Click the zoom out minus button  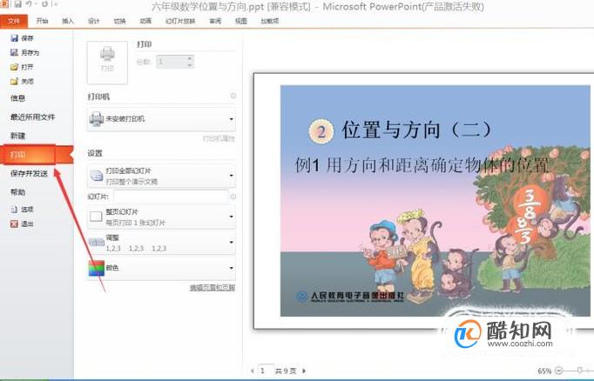coord(558,371)
